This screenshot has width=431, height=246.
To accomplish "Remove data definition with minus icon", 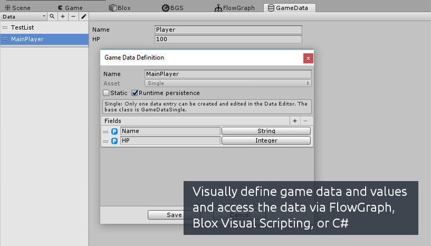I will coord(73,16).
